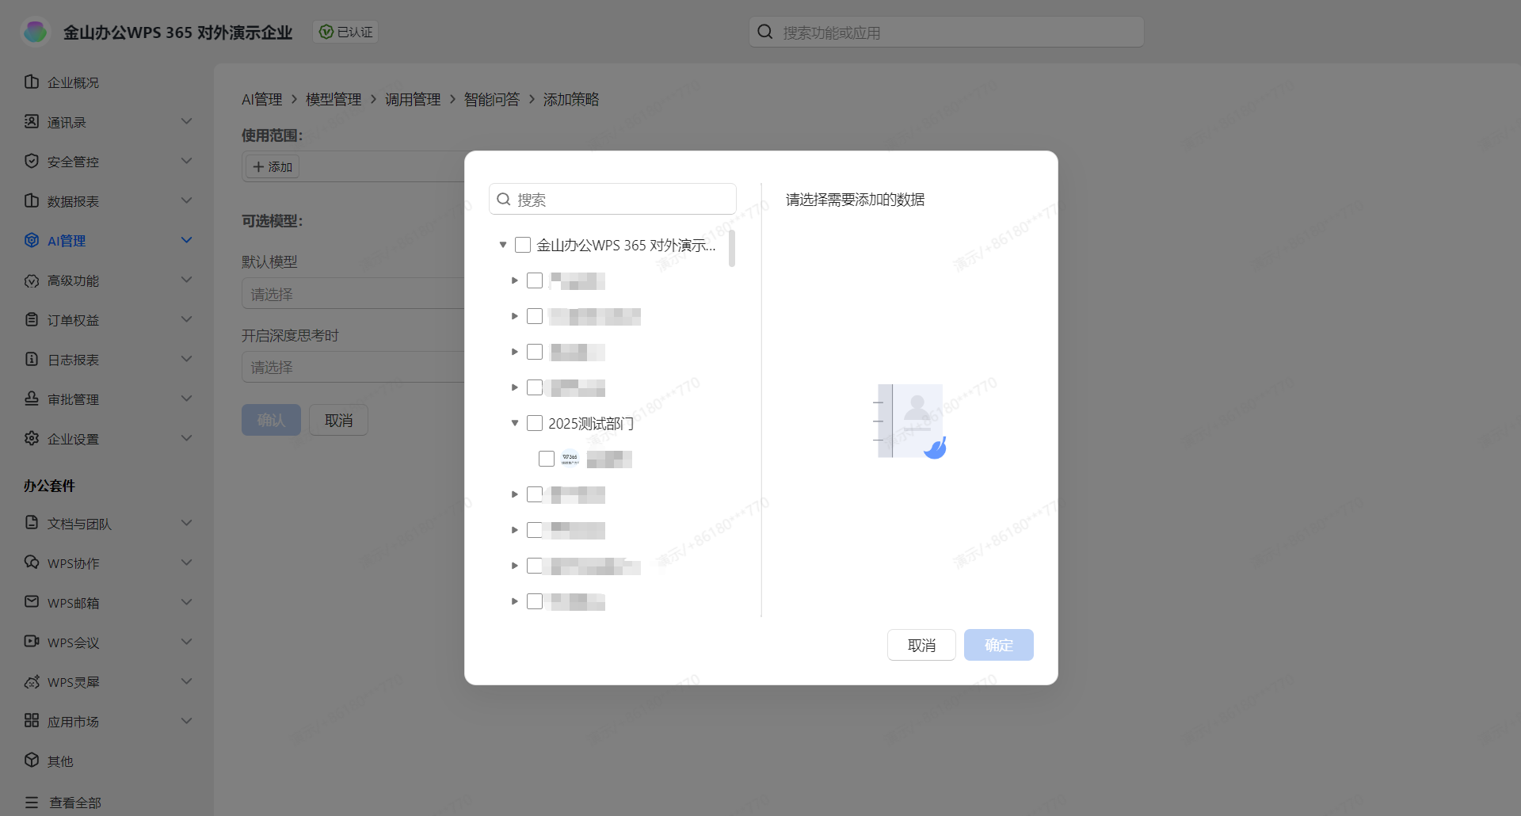1521x816 pixels.
Task: Click the 订单权益 icon
Action: [x=32, y=319]
